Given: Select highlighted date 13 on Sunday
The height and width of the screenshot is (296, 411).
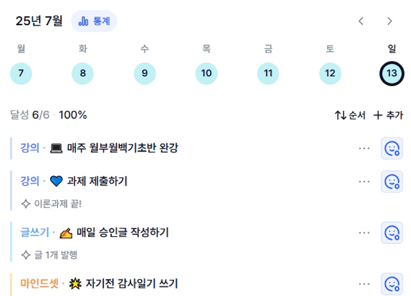Looking at the screenshot, I should (x=392, y=73).
